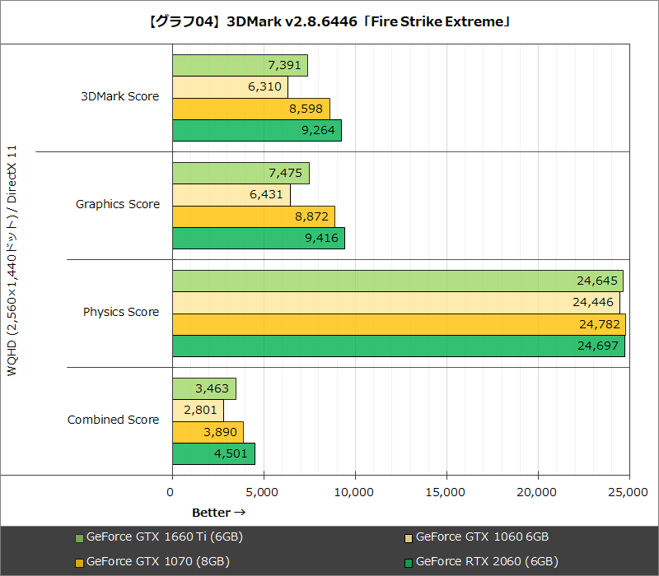This screenshot has height=576, width=659.
Task: Expand the 3DMark Score category row
Action: (x=119, y=96)
